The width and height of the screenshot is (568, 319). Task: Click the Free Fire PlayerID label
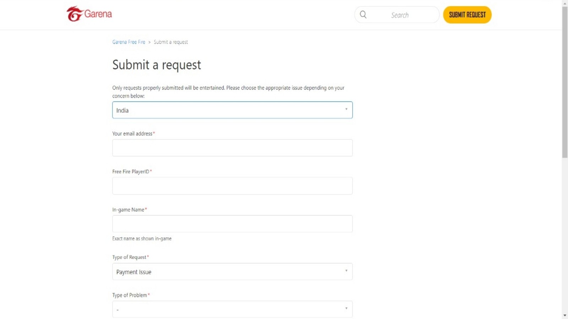[131, 172]
